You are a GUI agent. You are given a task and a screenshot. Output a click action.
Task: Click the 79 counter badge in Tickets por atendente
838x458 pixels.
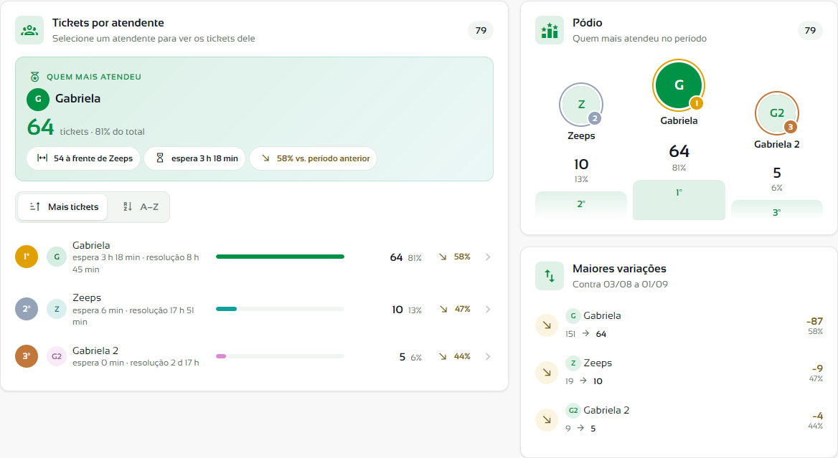(x=481, y=30)
